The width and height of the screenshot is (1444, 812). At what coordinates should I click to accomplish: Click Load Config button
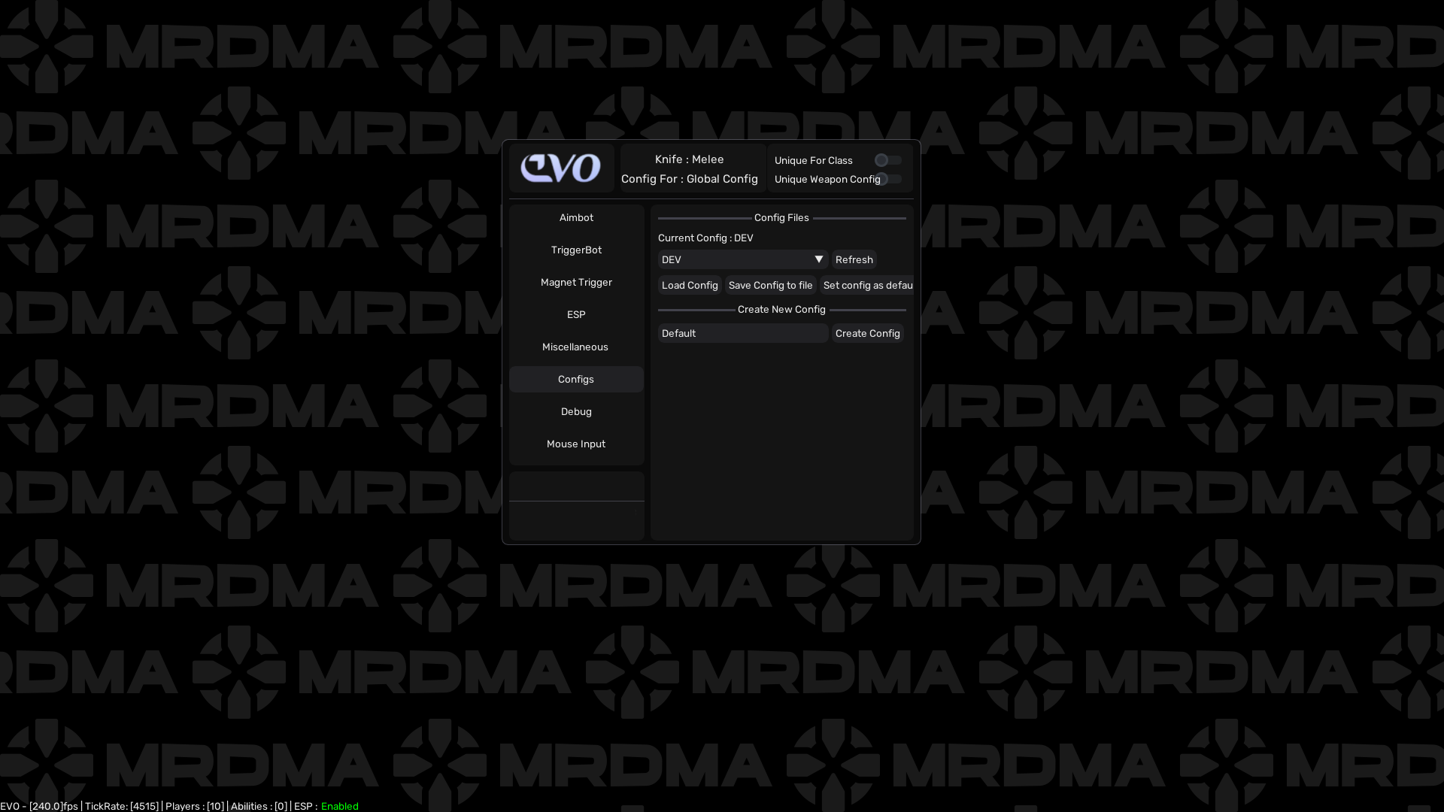pos(690,285)
